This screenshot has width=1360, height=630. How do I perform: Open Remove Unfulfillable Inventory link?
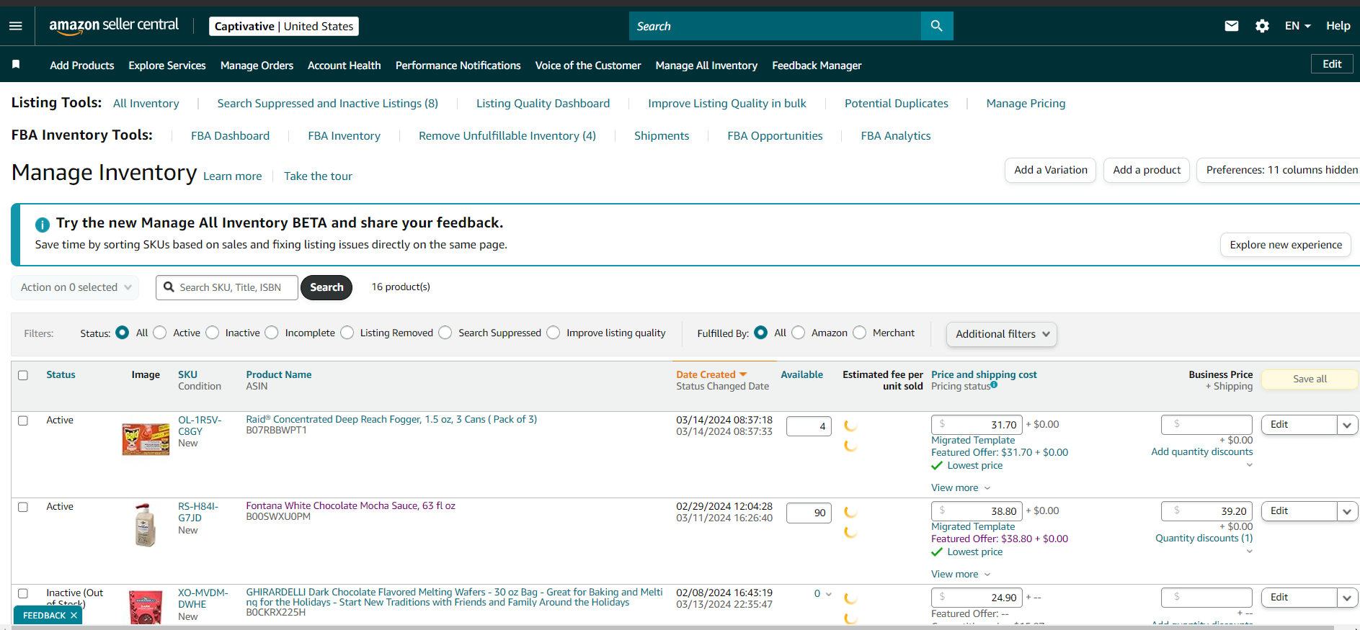pos(507,136)
